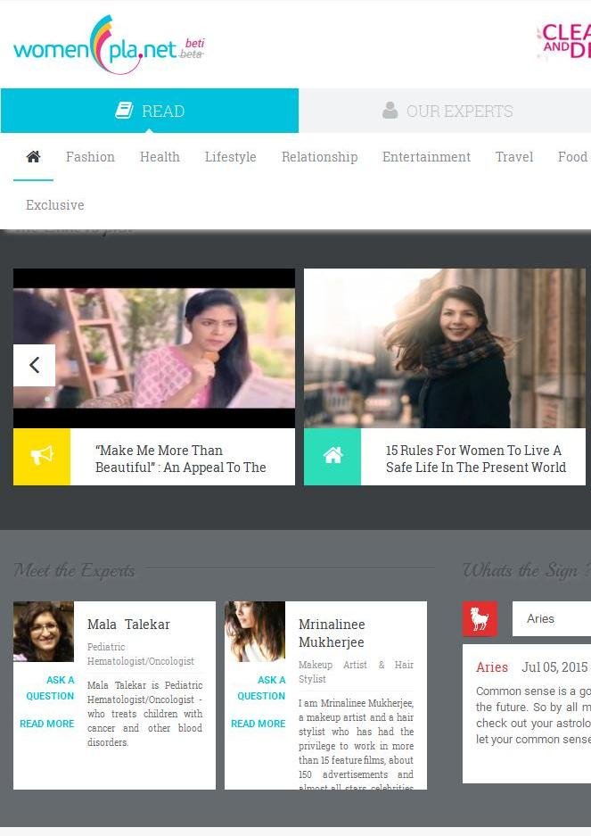Switch to OUR EXPERTS tab
Image resolution: width=591 pixels, height=836 pixels.
(446, 111)
